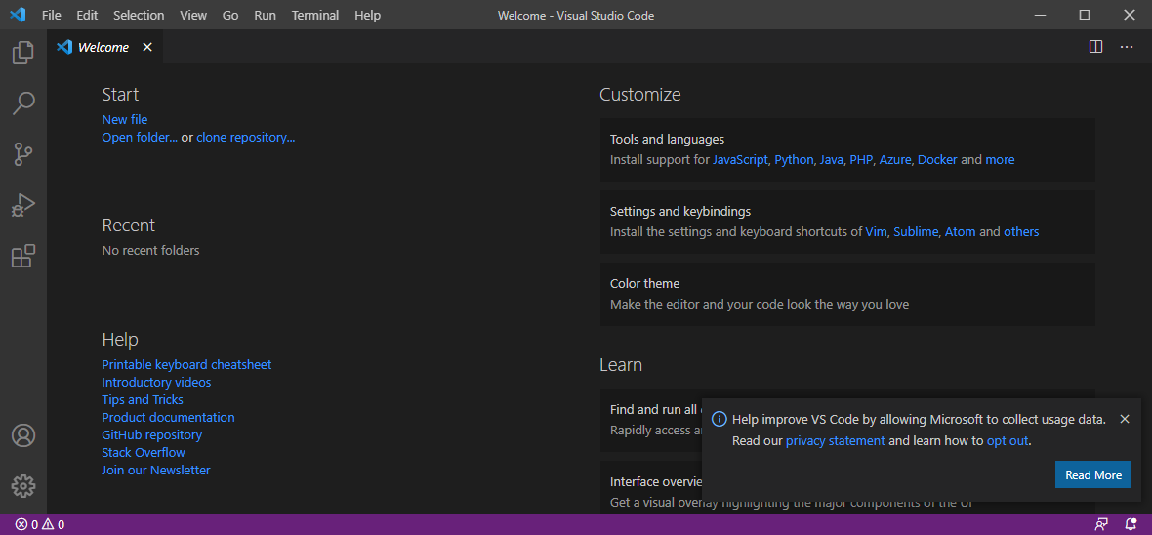Install Python support link
The width and height of the screenshot is (1152, 535).
(x=795, y=159)
